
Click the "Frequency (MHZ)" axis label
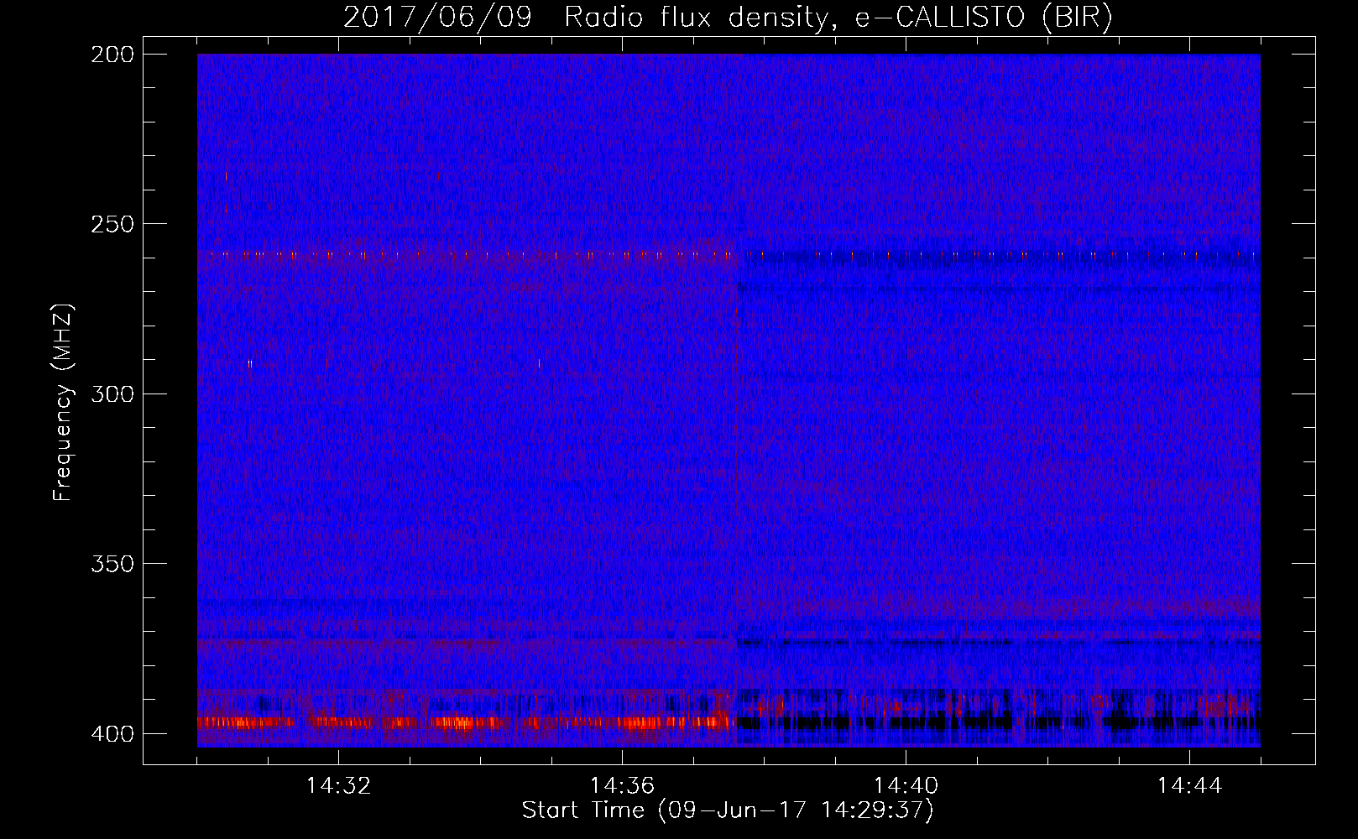(x=63, y=403)
